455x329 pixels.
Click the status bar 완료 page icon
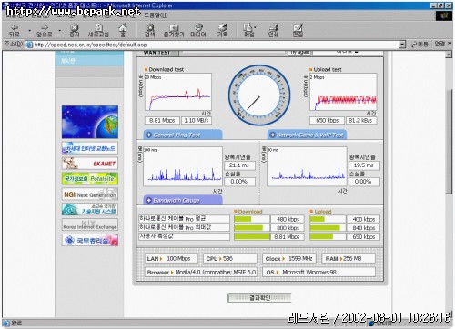click(x=6, y=324)
